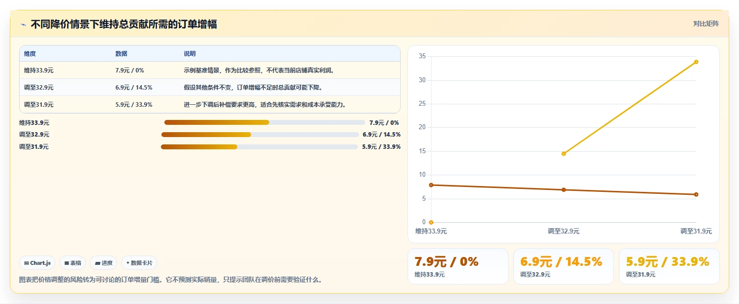
Task: Click the 数据卡片 chip
Action: point(139,263)
